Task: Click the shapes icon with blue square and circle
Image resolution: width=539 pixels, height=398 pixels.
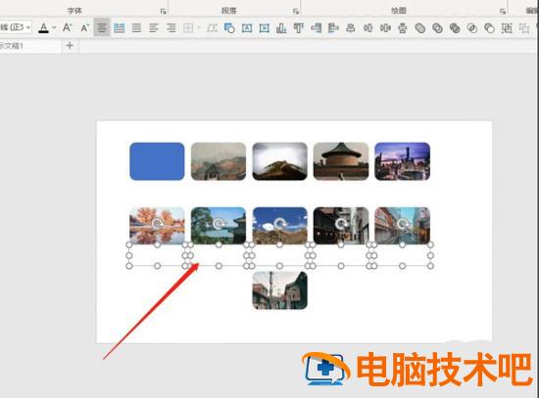Action: [x=229, y=27]
